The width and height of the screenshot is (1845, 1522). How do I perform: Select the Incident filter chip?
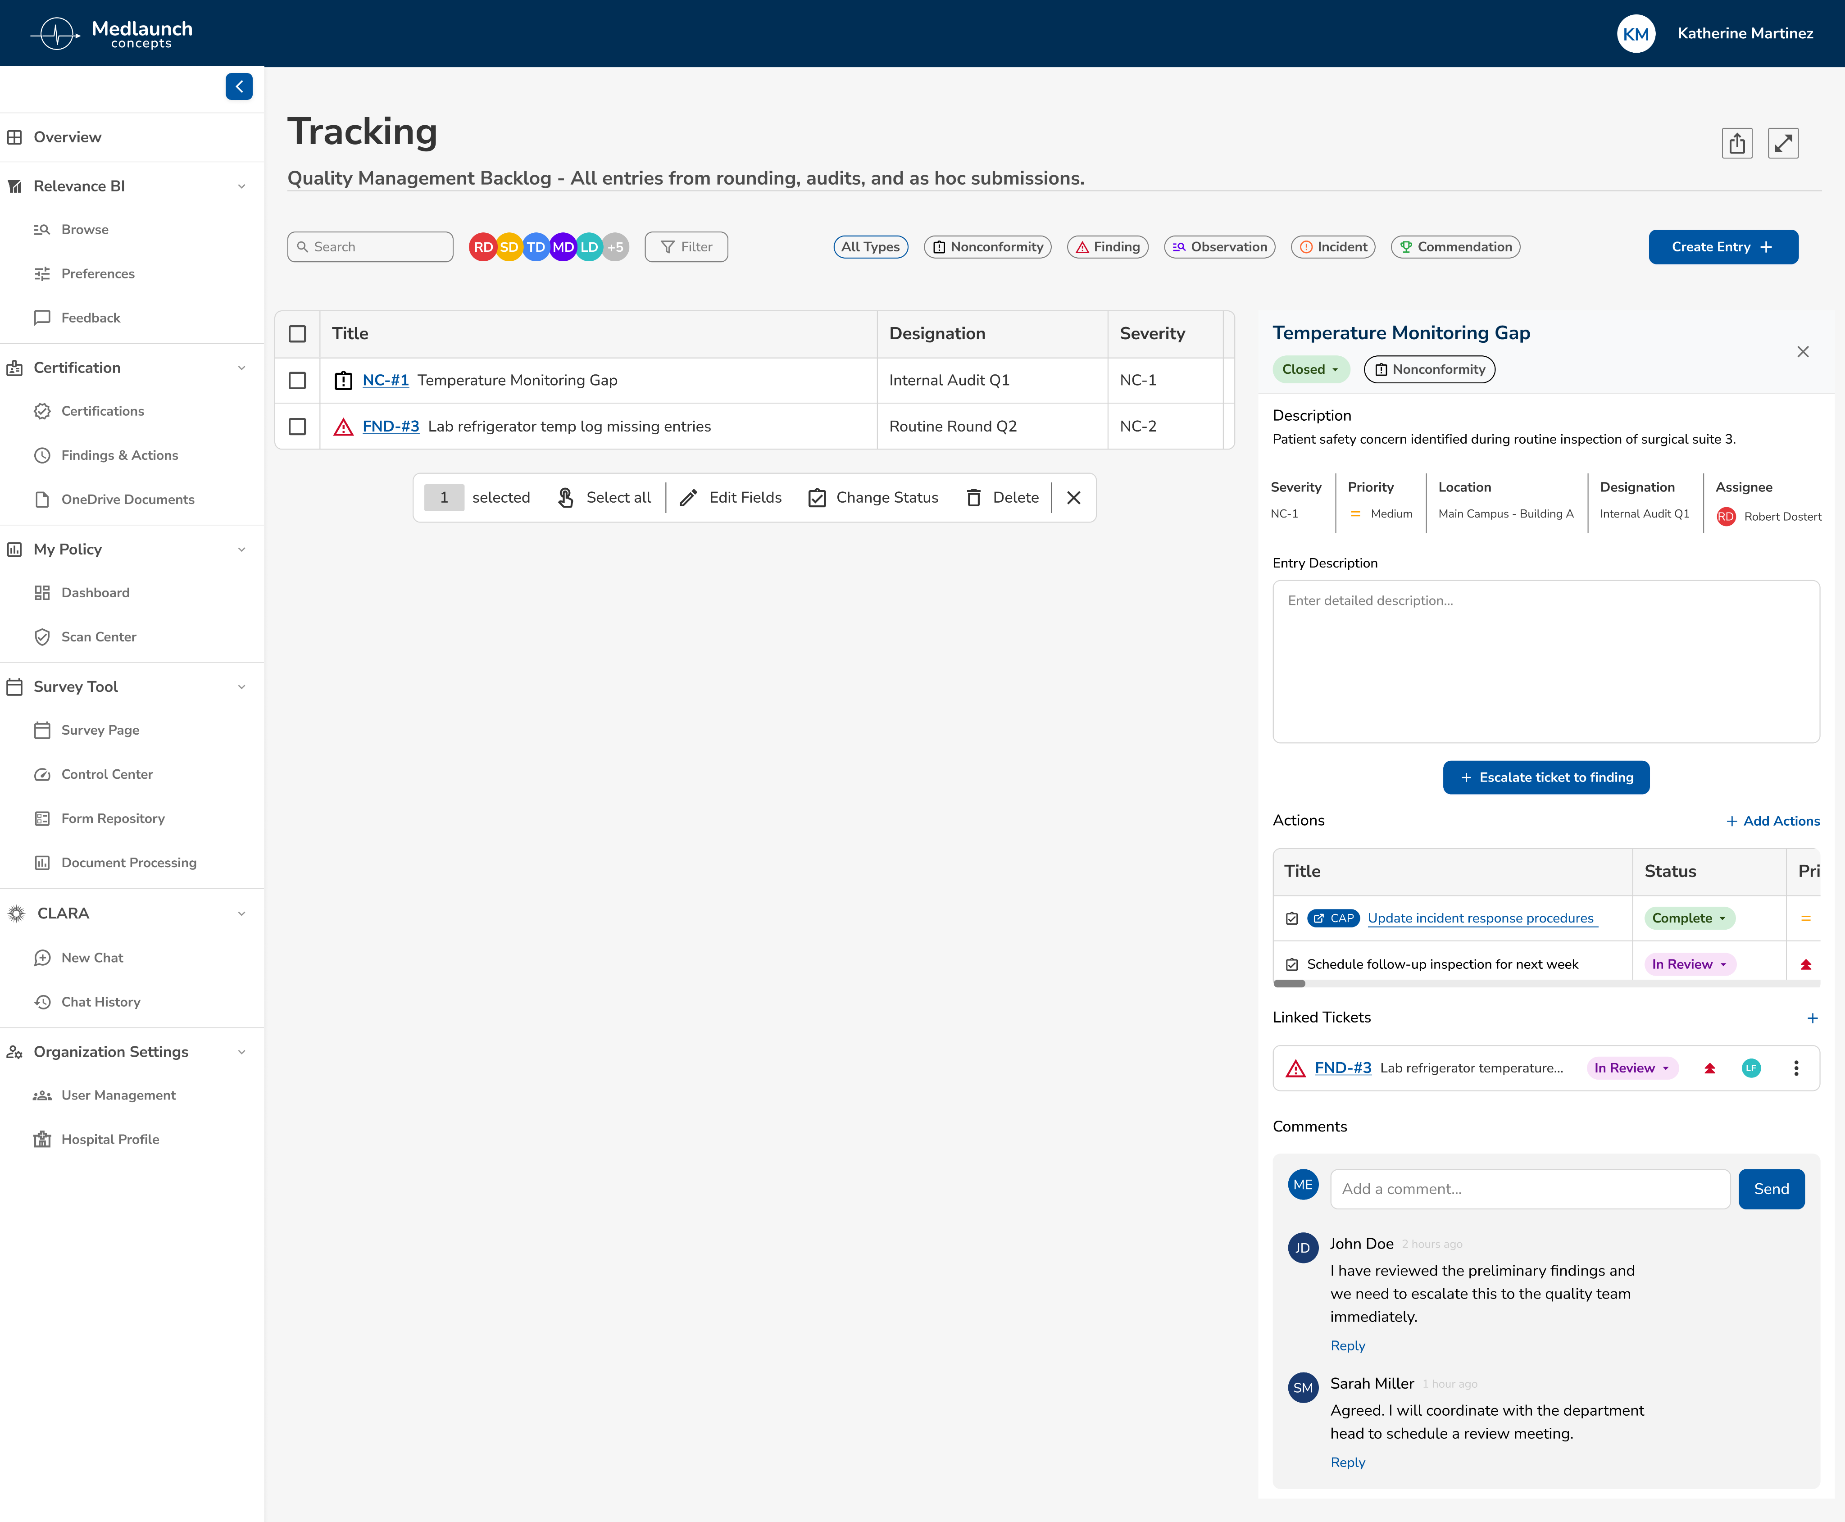(x=1333, y=247)
